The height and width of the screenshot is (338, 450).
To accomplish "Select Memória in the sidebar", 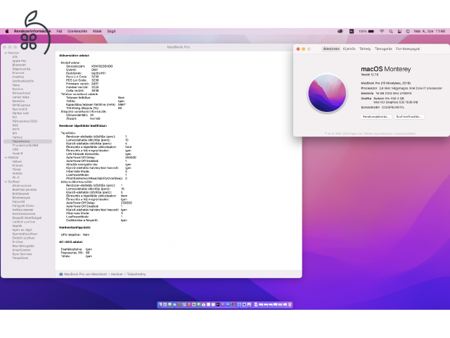I will click(x=18, y=101).
